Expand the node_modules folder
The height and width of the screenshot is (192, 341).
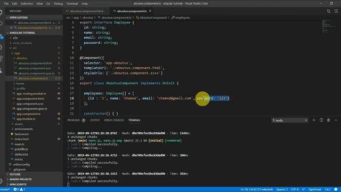coord(22,43)
